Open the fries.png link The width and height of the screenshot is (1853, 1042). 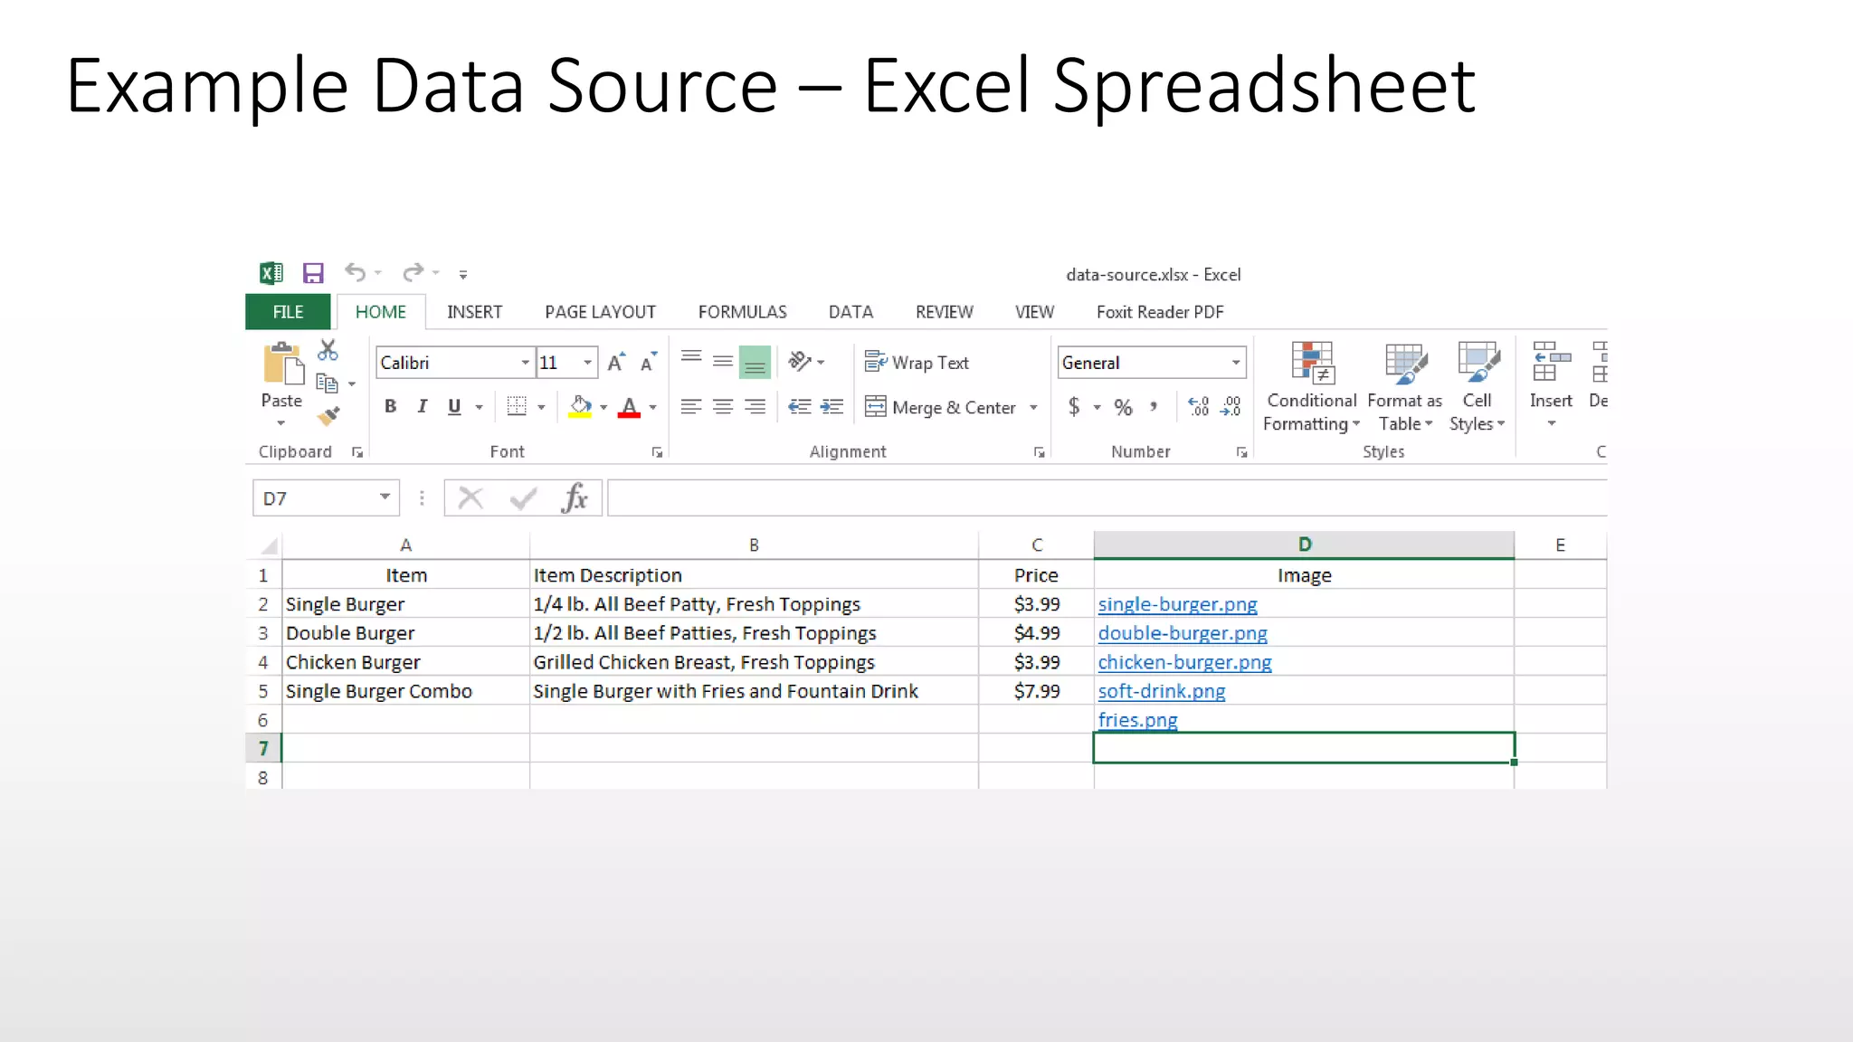pos(1137,720)
